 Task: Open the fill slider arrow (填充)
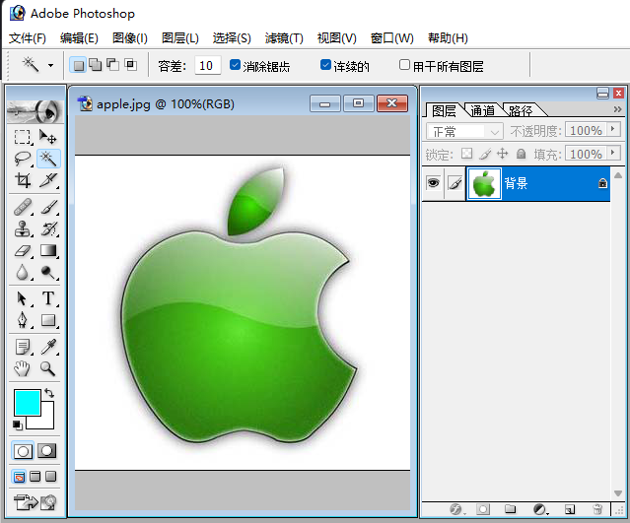point(613,153)
